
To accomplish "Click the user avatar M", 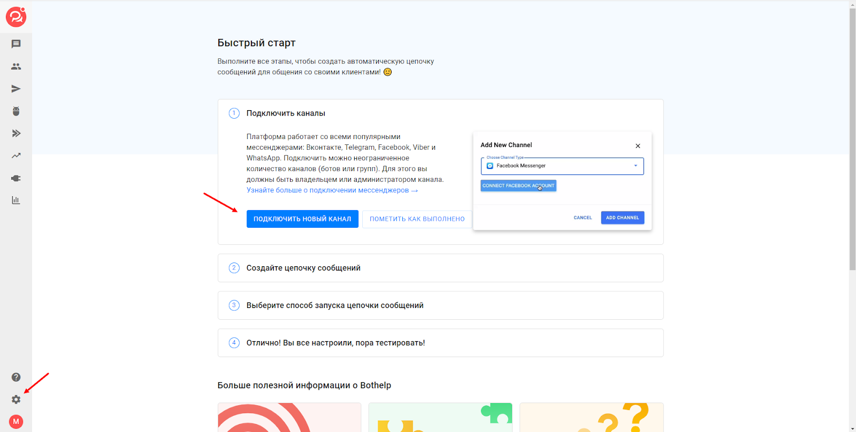I will pyautogui.click(x=16, y=421).
